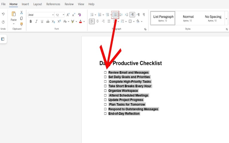This screenshot has width=229, height=143.
Task: Insert a multilevel list
Action: coord(108,15)
